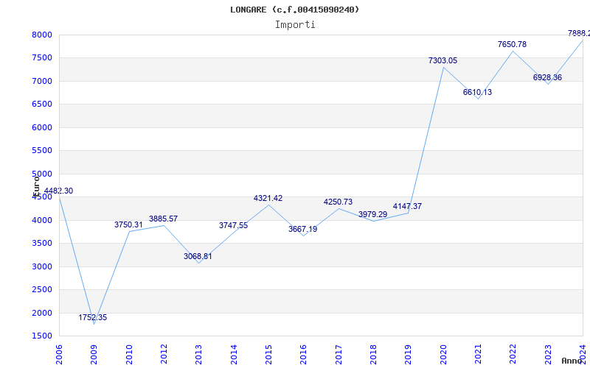This screenshot has width=590, height=368.
Task: Select data label 4321.42
Action: pyautogui.click(x=268, y=198)
